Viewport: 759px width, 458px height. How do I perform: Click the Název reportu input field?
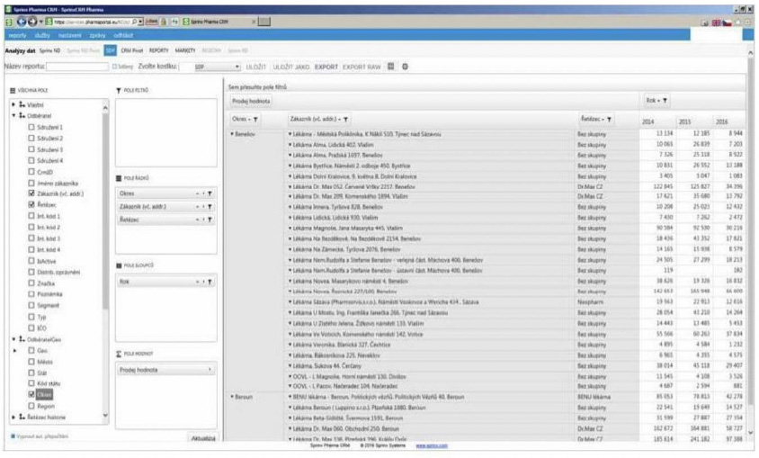pos(77,67)
